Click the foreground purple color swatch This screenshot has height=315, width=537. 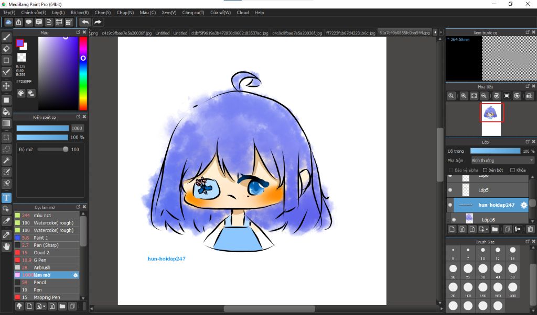(x=20, y=43)
